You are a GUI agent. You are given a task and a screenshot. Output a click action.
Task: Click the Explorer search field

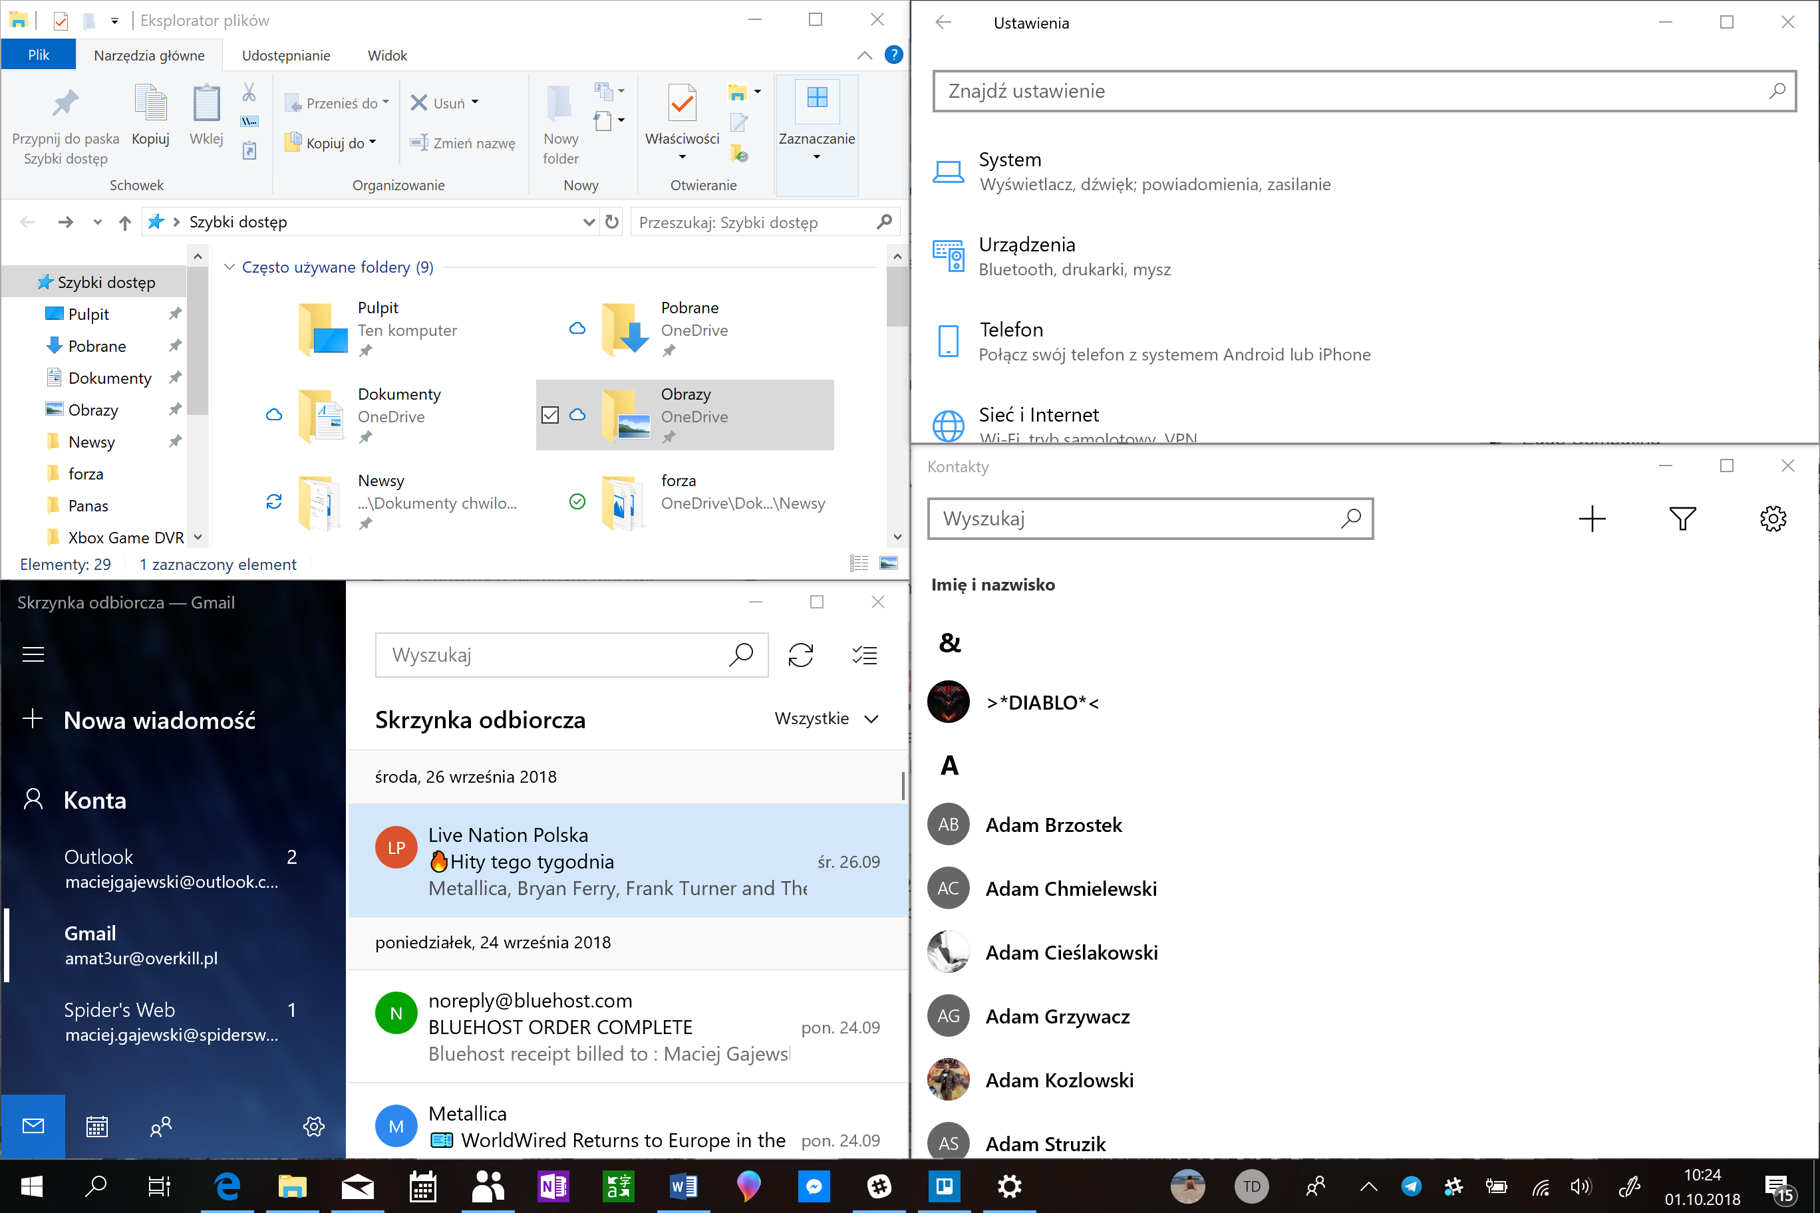[x=765, y=222]
